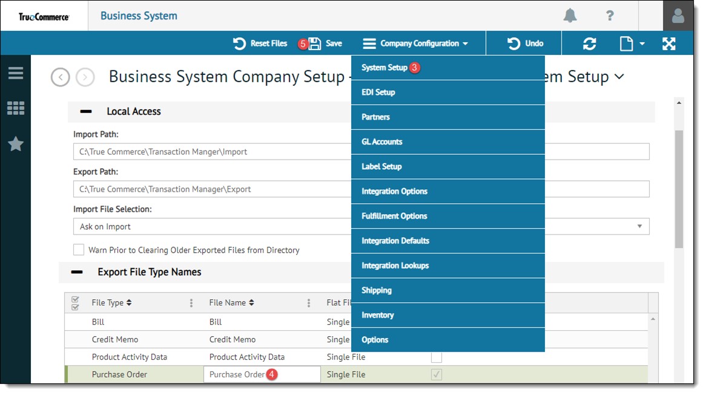Select the Credit Memo file type cell
Screen dimensions: 703x393
(115, 339)
